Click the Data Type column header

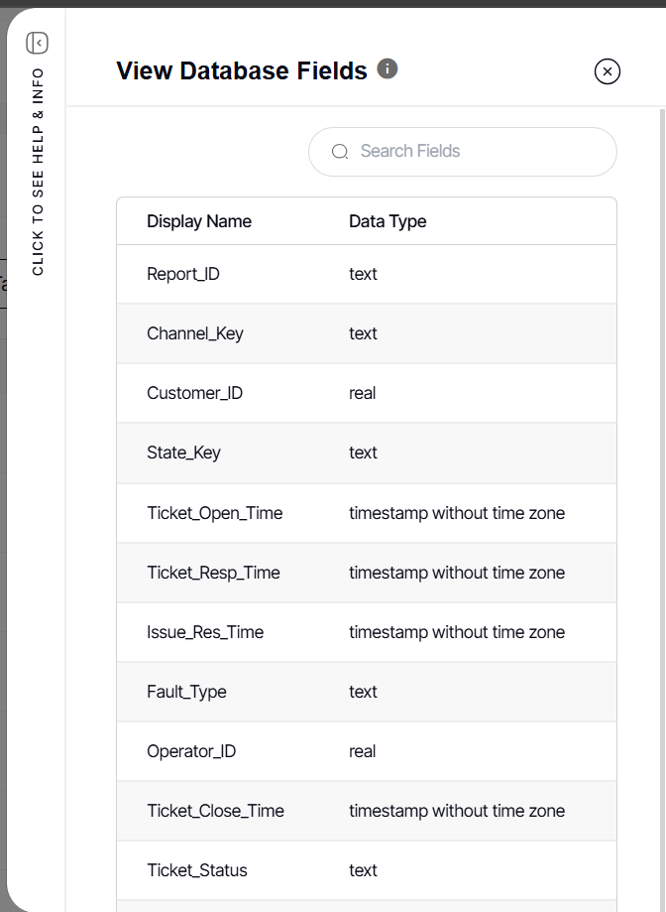[x=388, y=220]
